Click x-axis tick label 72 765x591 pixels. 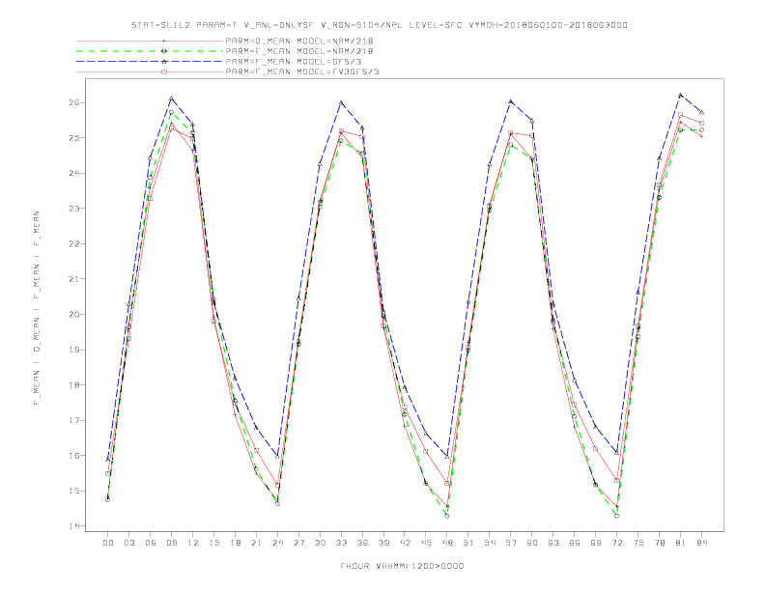pyautogui.click(x=616, y=543)
